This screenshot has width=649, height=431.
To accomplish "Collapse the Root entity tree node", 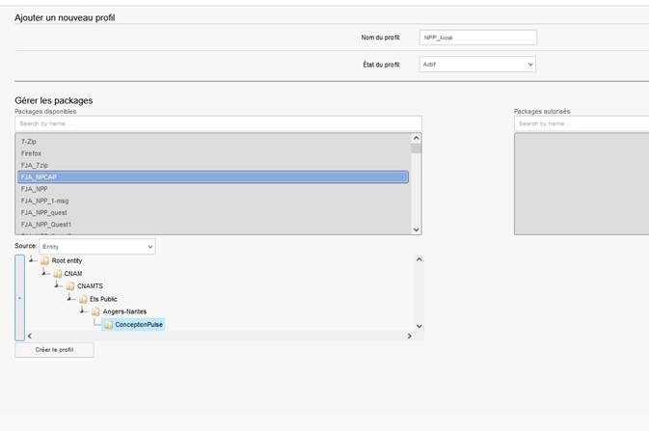I will pyautogui.click(x=33, y=260).
